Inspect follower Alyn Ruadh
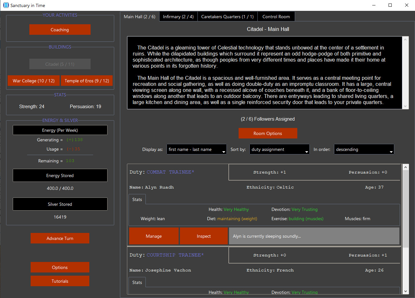Viewport: 415px width, 298px height. (204, 236)
